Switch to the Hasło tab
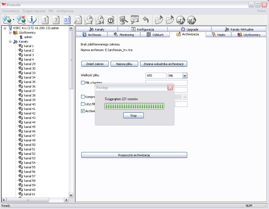 [218, 35]
